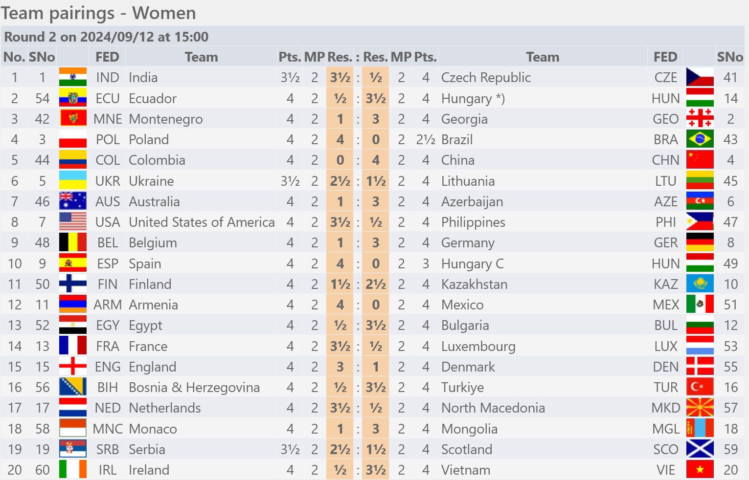Open the Hungary *) team link
This screenshot has width=749, height=480.
pos(473,98)
